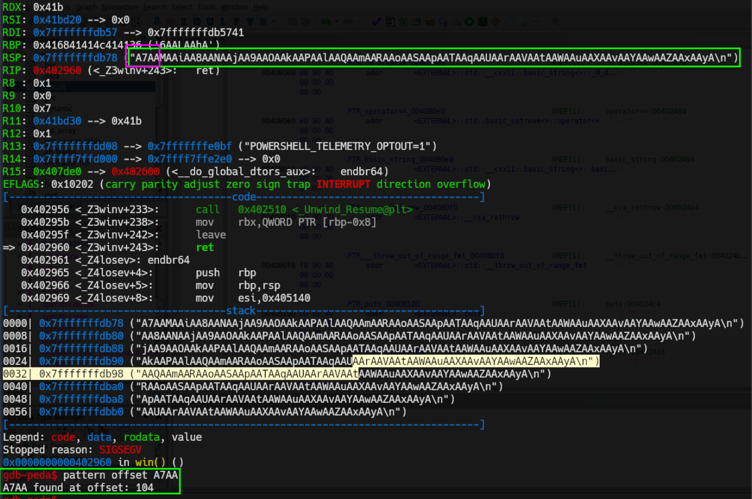Open the Graph menu
752x499 pixels.
pyautogui.click(x=86, y=7)
